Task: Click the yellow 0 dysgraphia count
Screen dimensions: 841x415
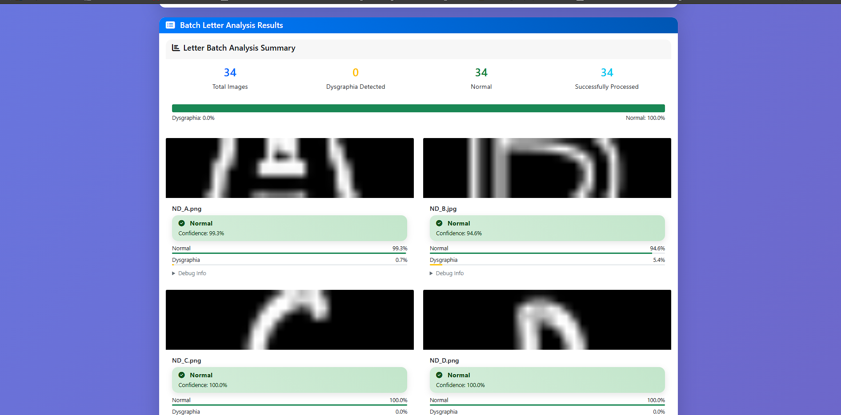Action: click(356, 72)
